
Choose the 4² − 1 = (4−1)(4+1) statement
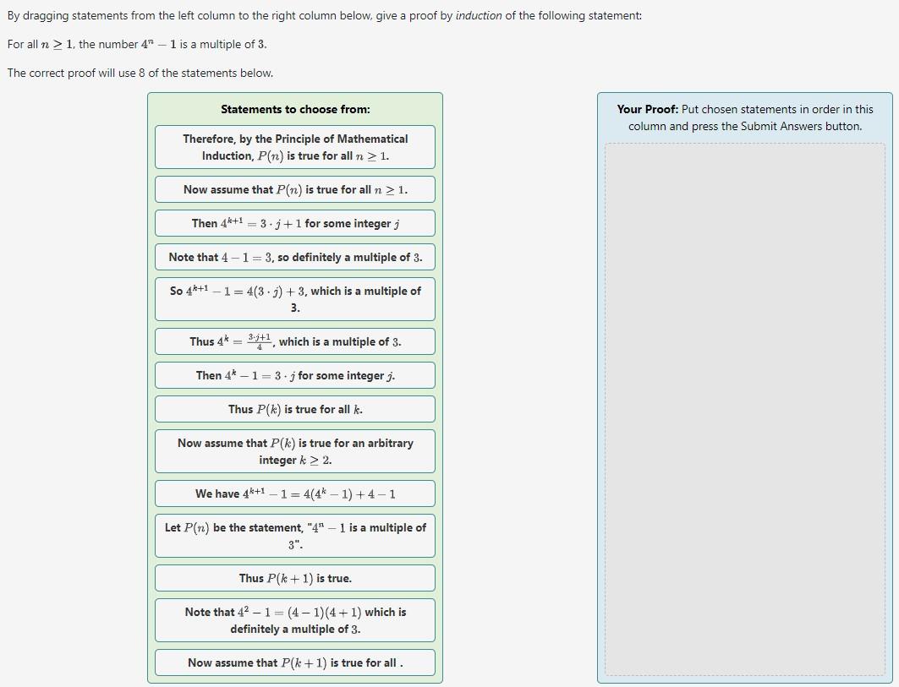click(x=294, y=619)
